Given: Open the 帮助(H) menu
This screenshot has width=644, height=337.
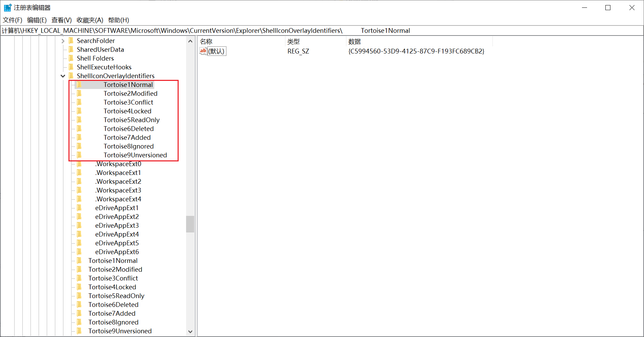Looking at the screenshot, I should coord(119,20).
